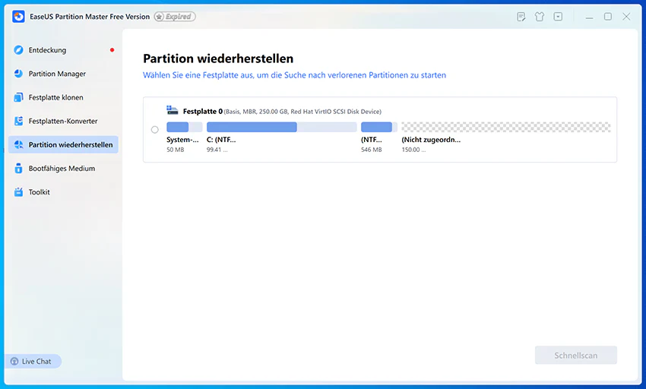Click the Bootfähiges Medium USB icon
The height and width of the screenshot is (389, 646).
pos(18,168)
